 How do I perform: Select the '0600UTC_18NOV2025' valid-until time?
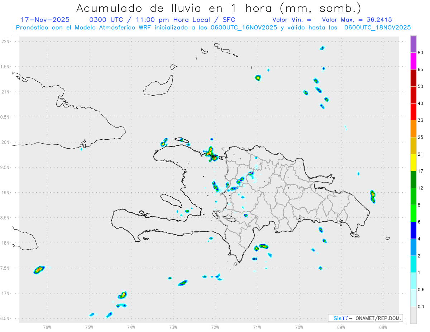[377, 27]
